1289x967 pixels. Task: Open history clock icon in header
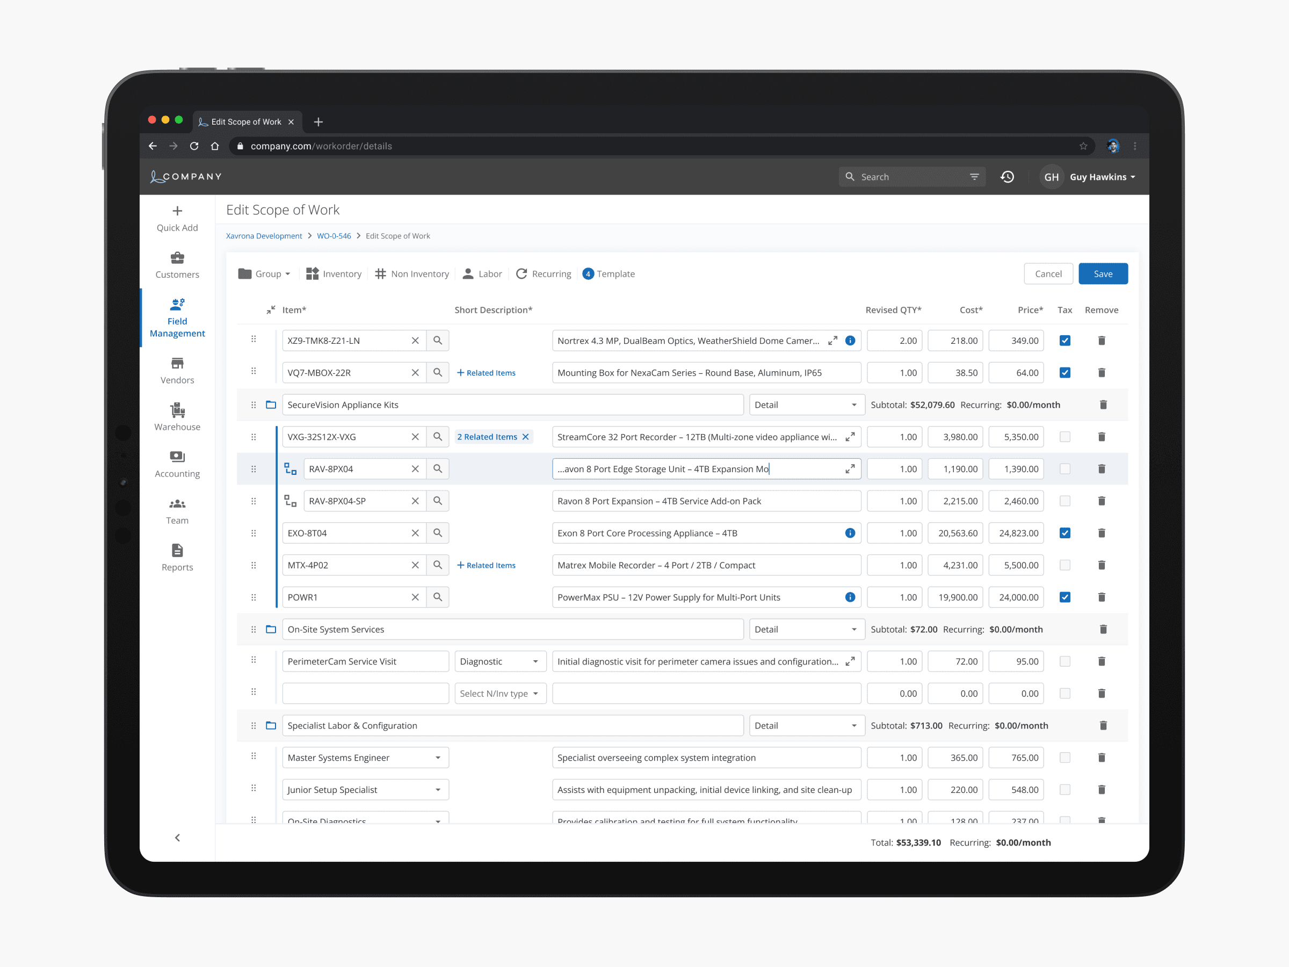pyautogui.click(x=1007, y=177)
